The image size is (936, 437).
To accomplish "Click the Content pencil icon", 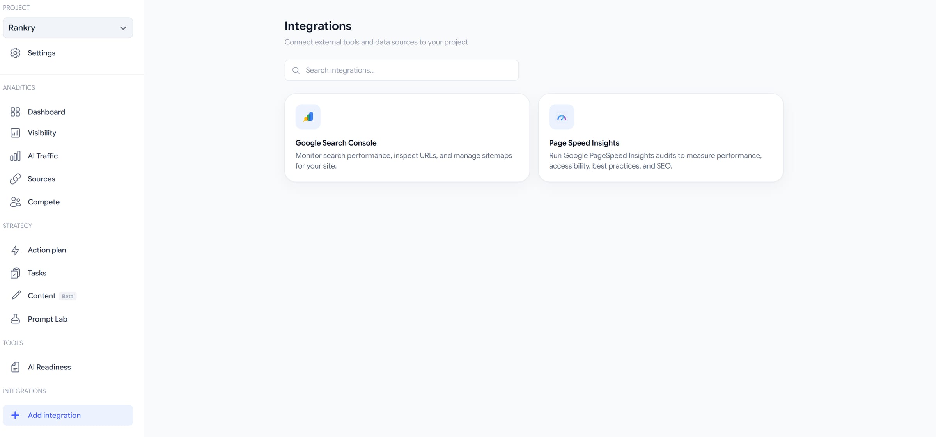I will tap(16, 295).
